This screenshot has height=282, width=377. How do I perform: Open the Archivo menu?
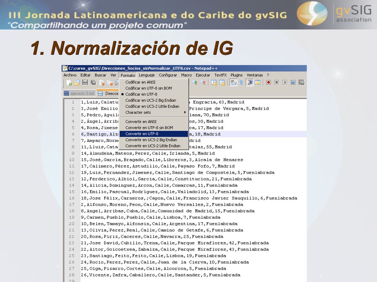pos(70,75)
